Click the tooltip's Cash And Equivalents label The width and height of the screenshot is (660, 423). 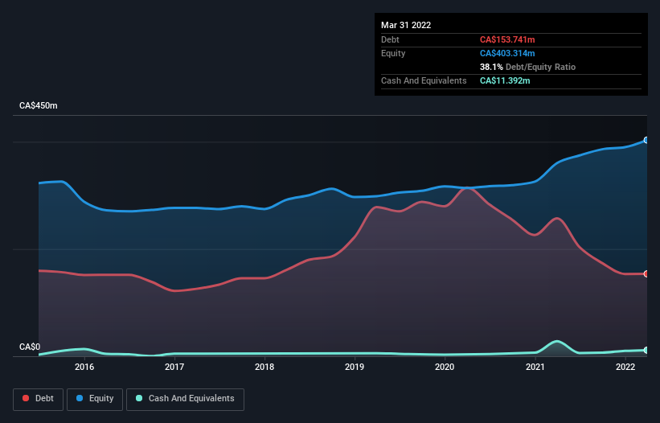pyautogui.click(x=424, y=80)
